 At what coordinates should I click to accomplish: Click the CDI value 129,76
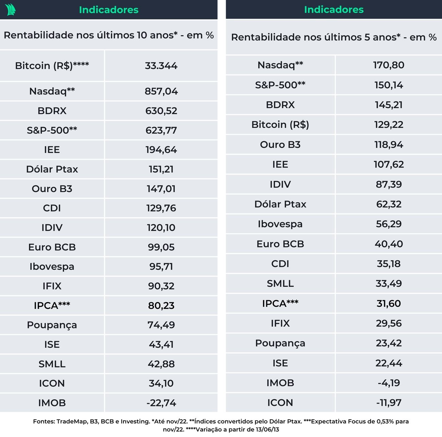161,208
